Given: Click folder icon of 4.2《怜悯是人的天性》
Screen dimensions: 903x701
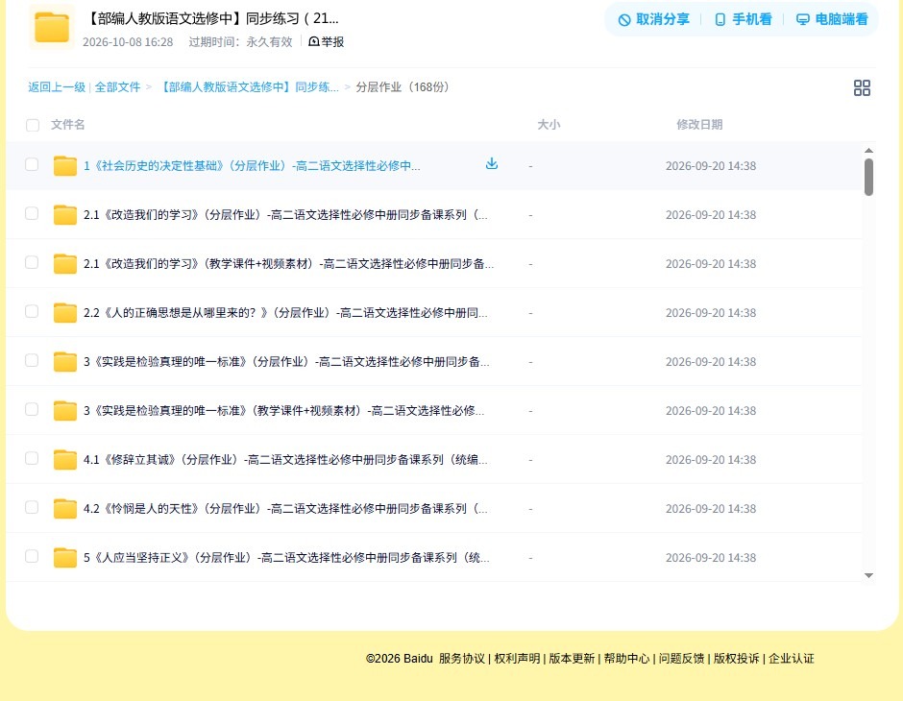Looking at the screenshot, I should pos(65,508).
